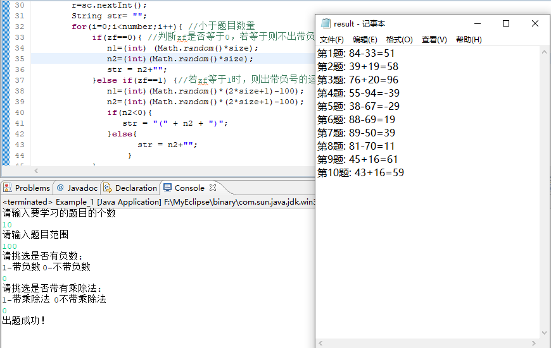
Task: Close the result Notepad window
Action: (535, 23)
